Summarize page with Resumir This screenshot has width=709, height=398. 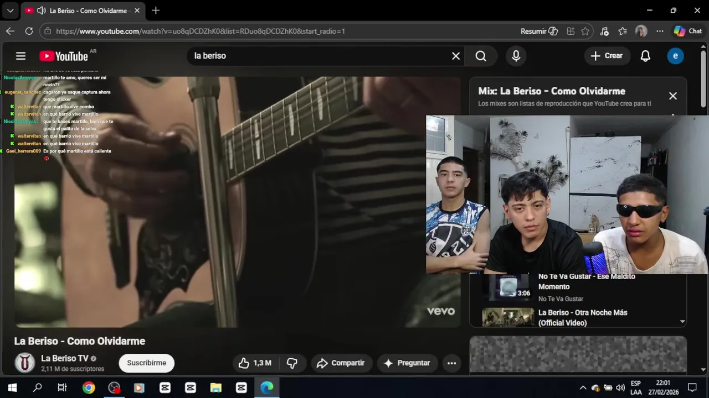click(x=539, y=31)
